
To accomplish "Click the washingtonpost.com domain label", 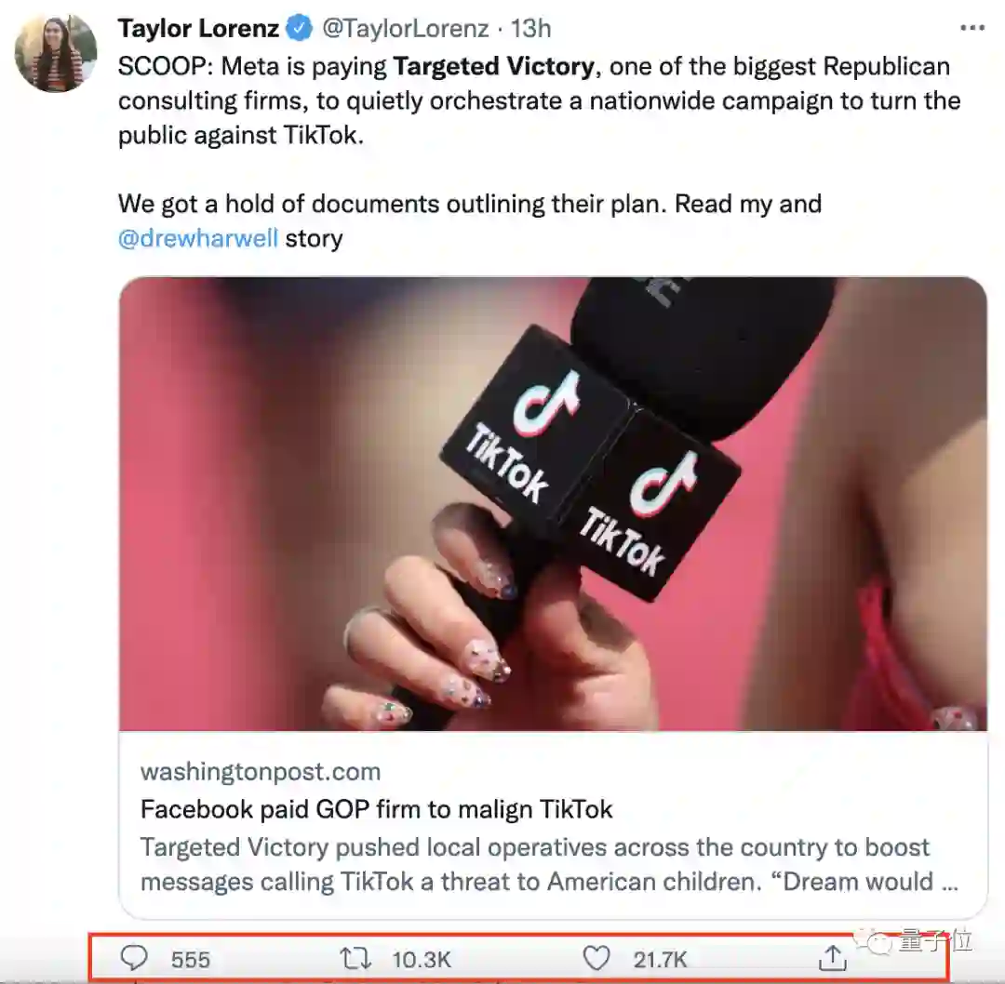I will tap(261, 771).
